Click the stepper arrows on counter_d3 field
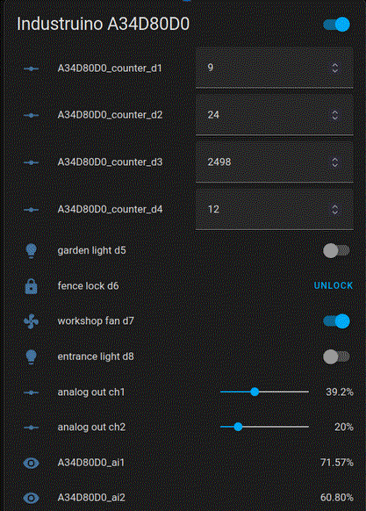The image size is (366, 511). 334,162
